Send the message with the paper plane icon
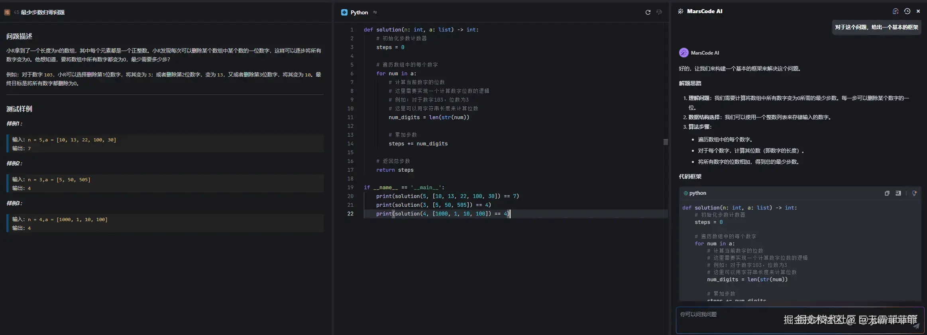The image size is (927, 335). click(916, 326)
